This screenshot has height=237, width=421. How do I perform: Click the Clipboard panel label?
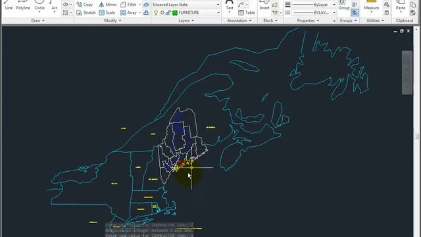pyautogui.click(x=405, y=20)
